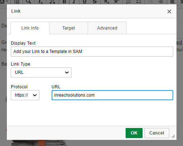This screenshot has width=183, height=146.
Task: Click the numbered list icon
Action: coord(128,1)
